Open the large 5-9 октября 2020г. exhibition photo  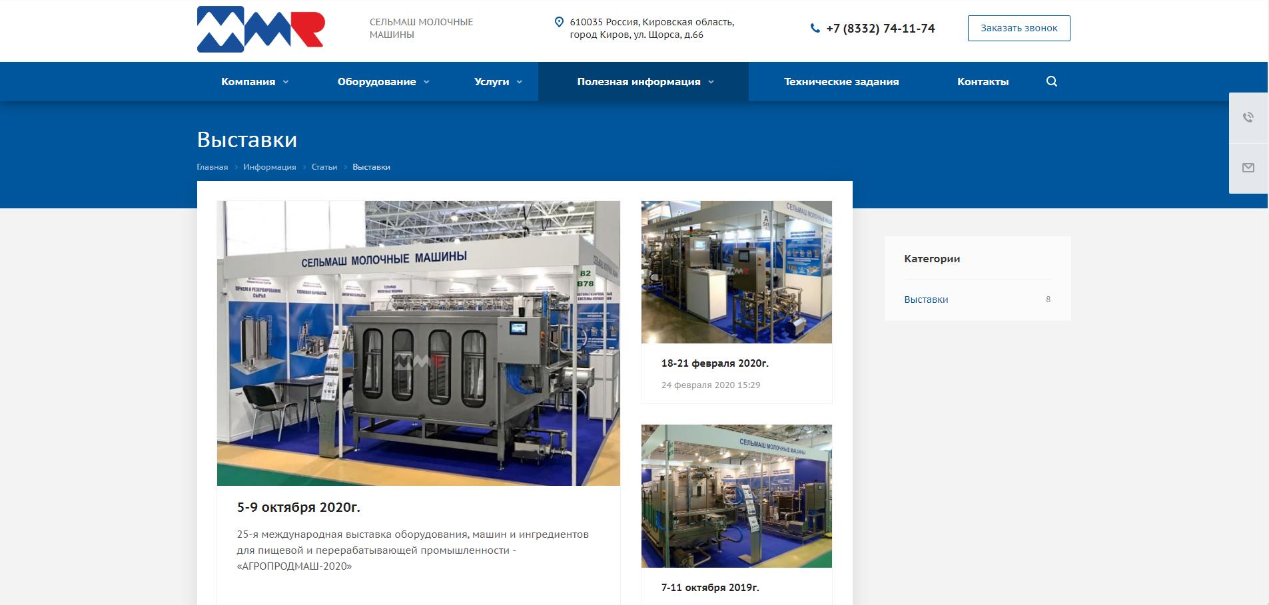418,343
